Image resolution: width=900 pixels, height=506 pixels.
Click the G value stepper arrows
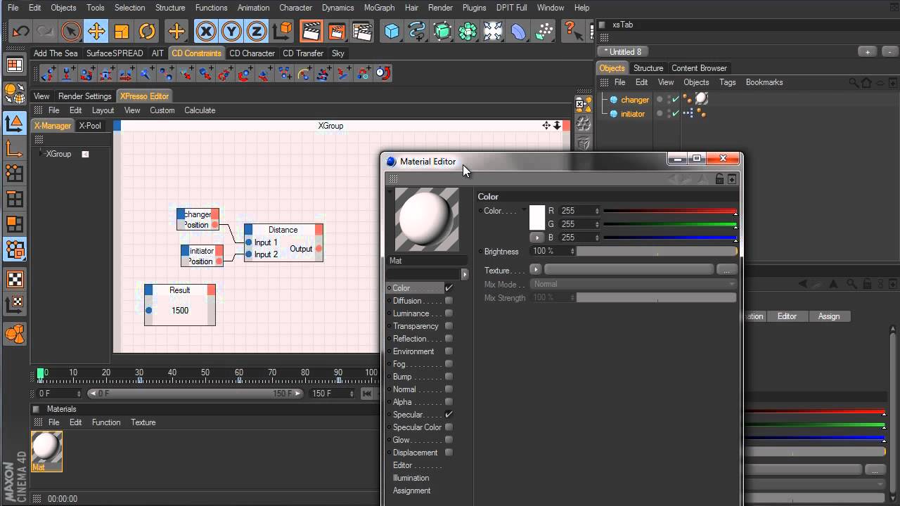click(597, 224)
